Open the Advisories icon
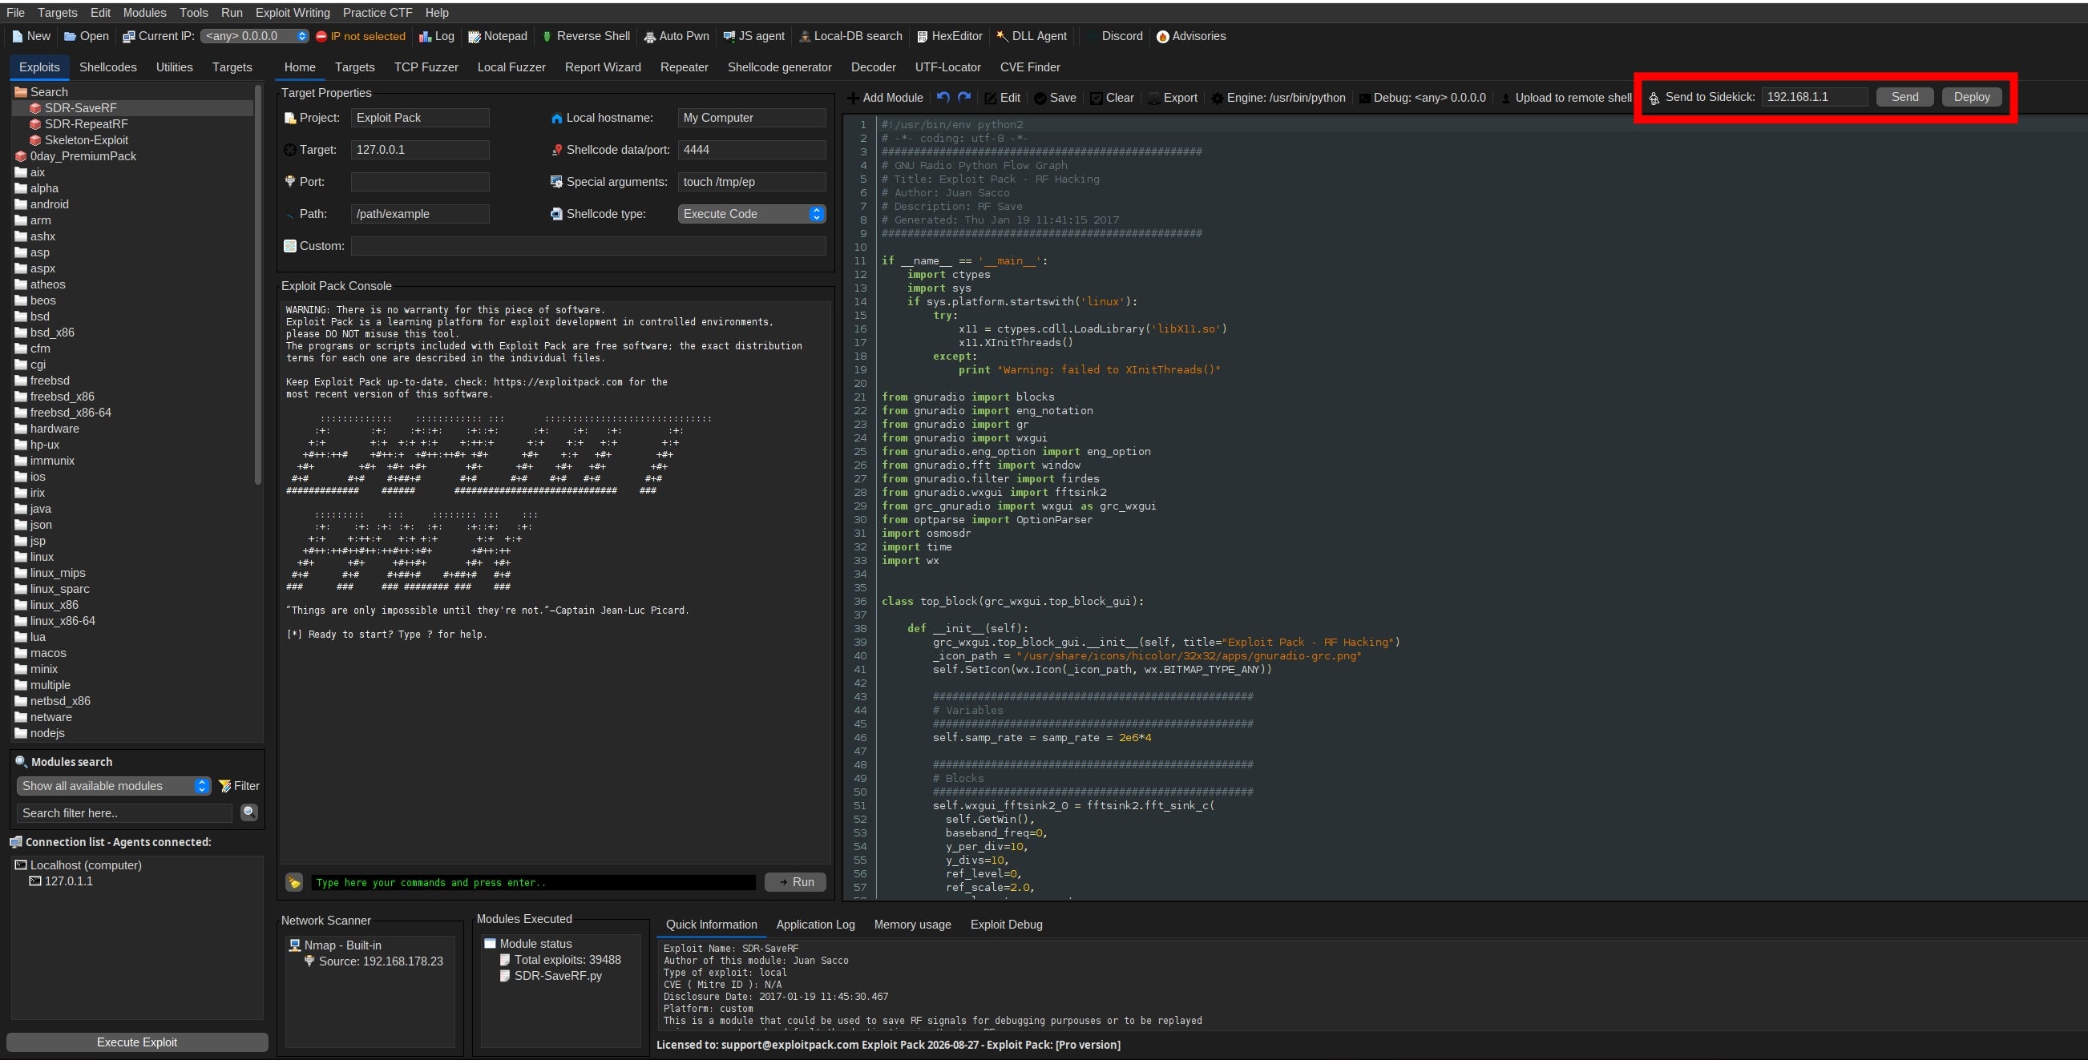 tap(1190, 36)
